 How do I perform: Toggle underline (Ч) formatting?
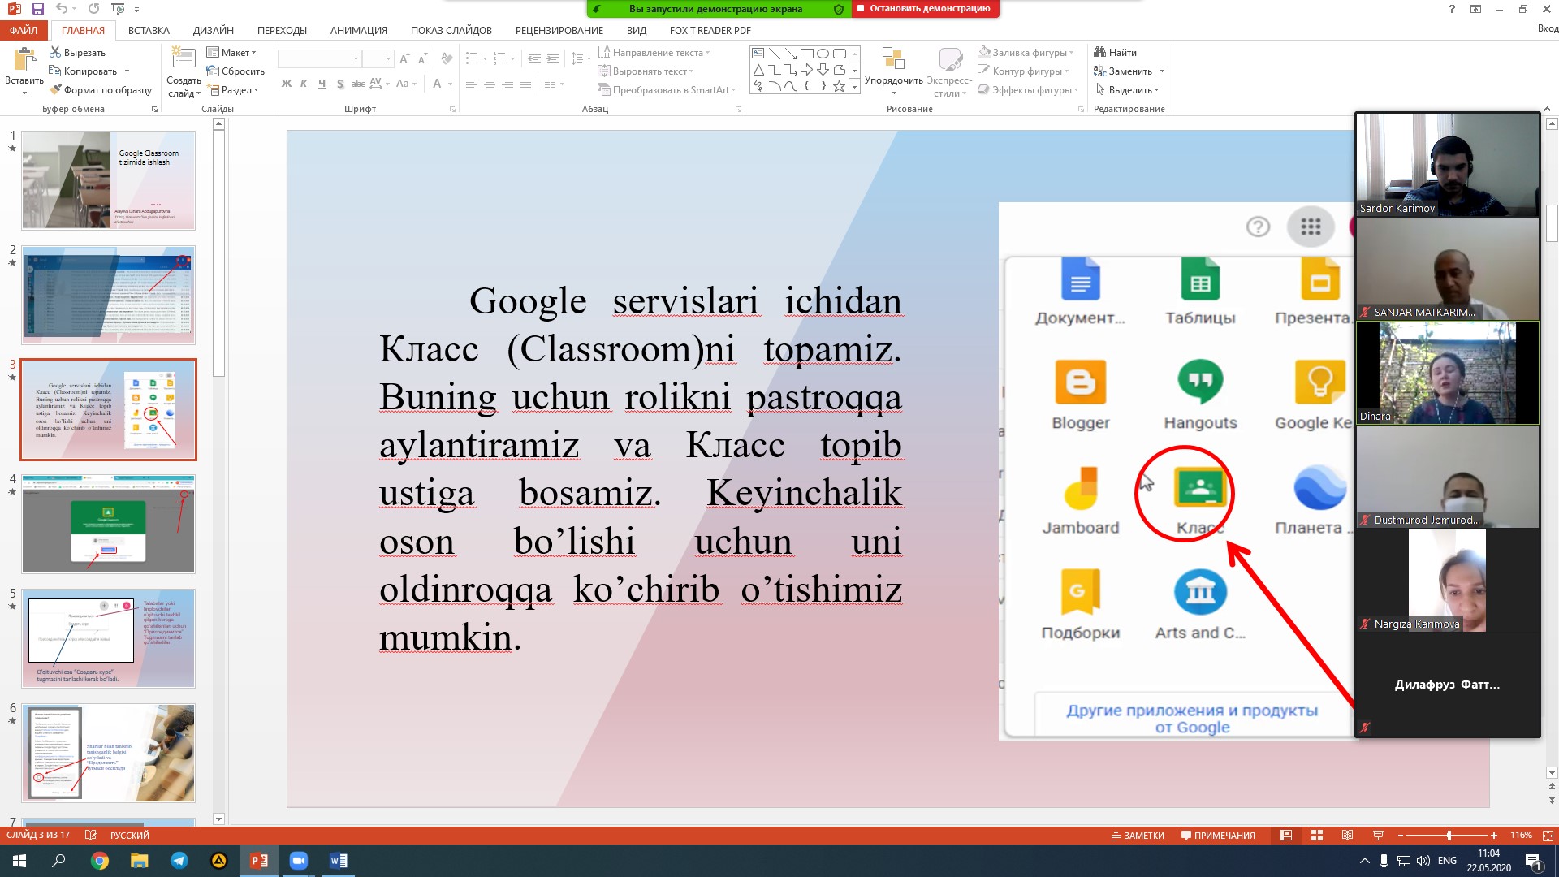322,84
